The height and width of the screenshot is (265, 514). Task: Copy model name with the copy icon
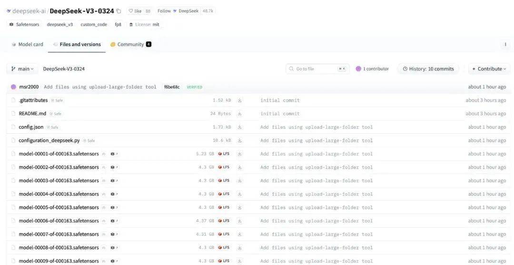pos(119,11)
